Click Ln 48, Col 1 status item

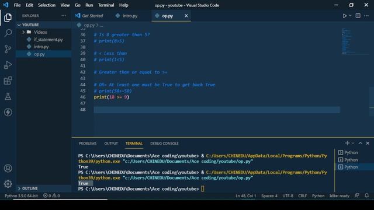click(x=245, y=196)
